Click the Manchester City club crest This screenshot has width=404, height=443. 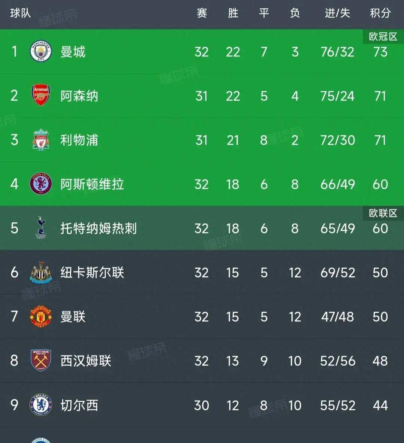[41, 51]
